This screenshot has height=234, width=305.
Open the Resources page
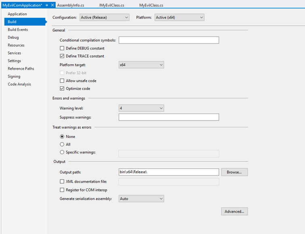tap(16, 45)
